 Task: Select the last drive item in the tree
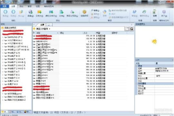[x=16, y=100]
